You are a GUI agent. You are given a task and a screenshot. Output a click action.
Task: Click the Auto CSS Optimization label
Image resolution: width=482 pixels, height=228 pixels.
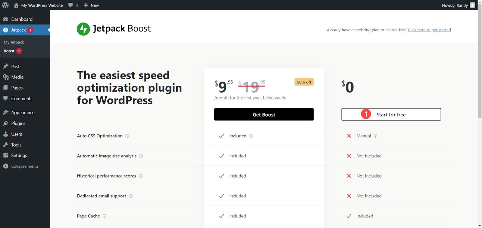[100, 136]
